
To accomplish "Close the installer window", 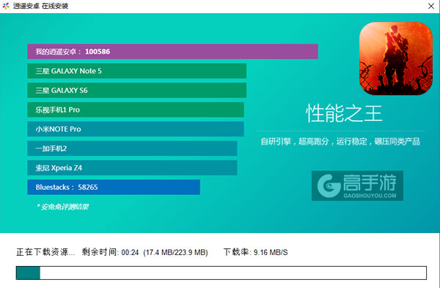I will point(431,6).
